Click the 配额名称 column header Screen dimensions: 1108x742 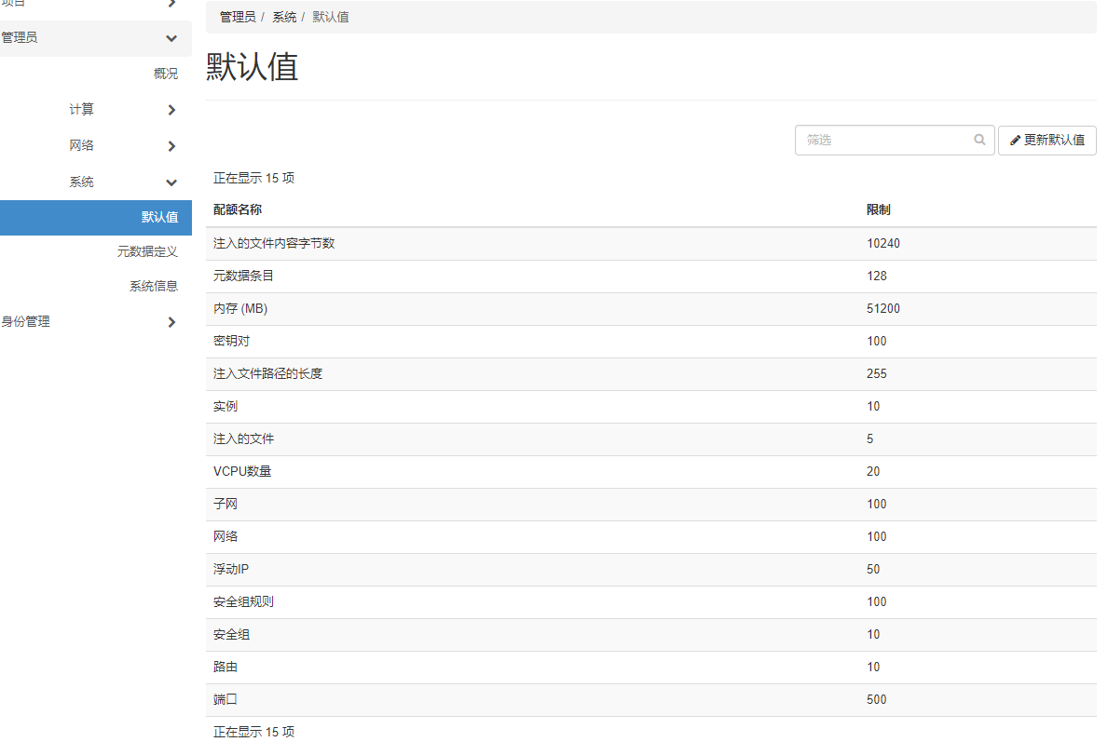click(x=237, y=209)
